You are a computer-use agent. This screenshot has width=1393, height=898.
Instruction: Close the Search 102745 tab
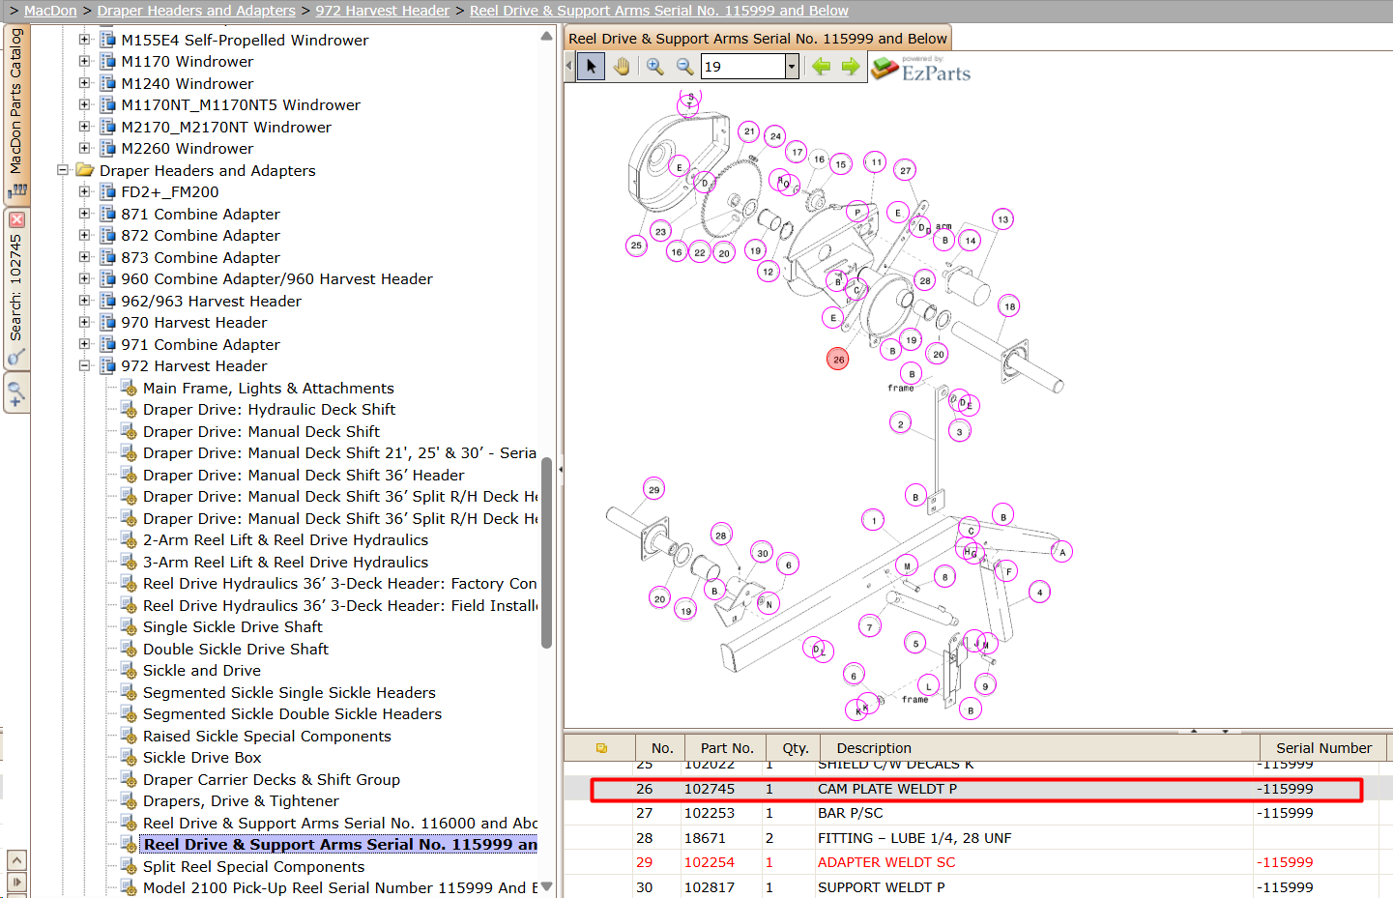(x=16, y=219)
